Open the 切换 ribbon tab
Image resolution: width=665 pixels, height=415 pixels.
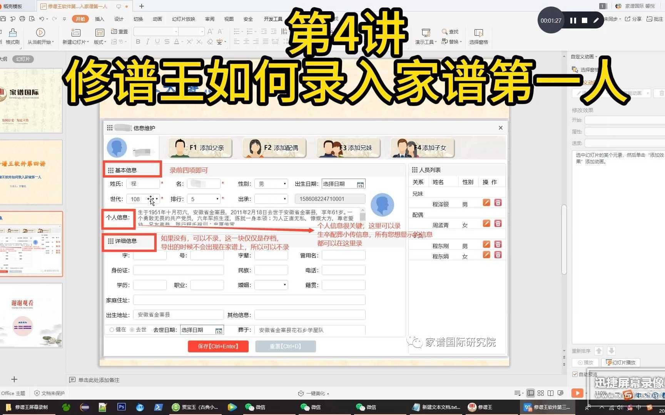[138, 19]
